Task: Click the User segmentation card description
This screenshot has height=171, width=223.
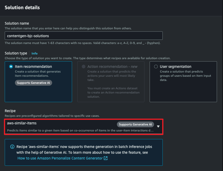Action: click(x=186, y=76)
